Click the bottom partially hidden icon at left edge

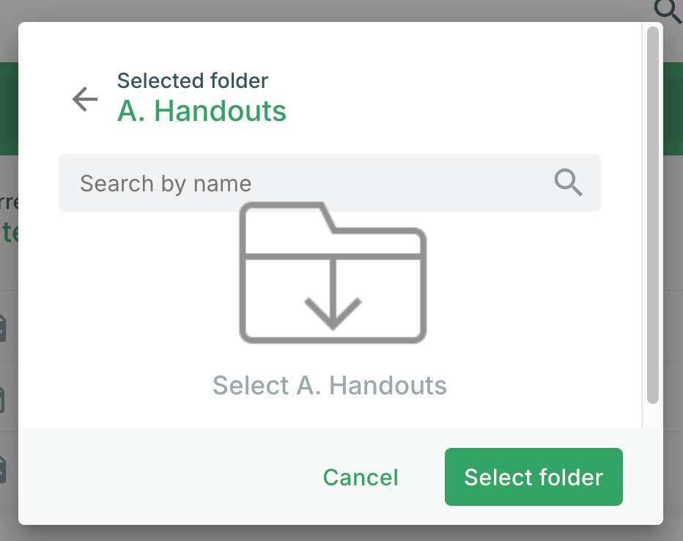click(x=3, y=468)
